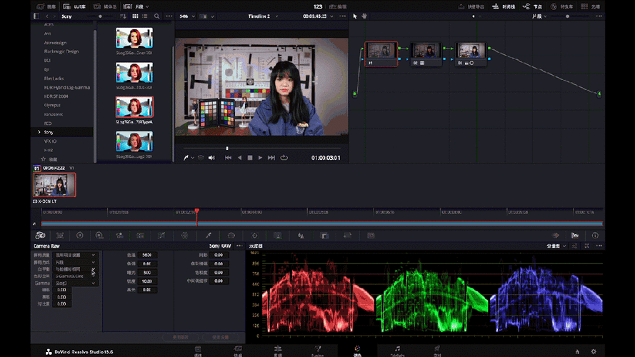Click the play forward button in viewer
The width and height of the screenshot is (635, 357).
tap(260, 158)
